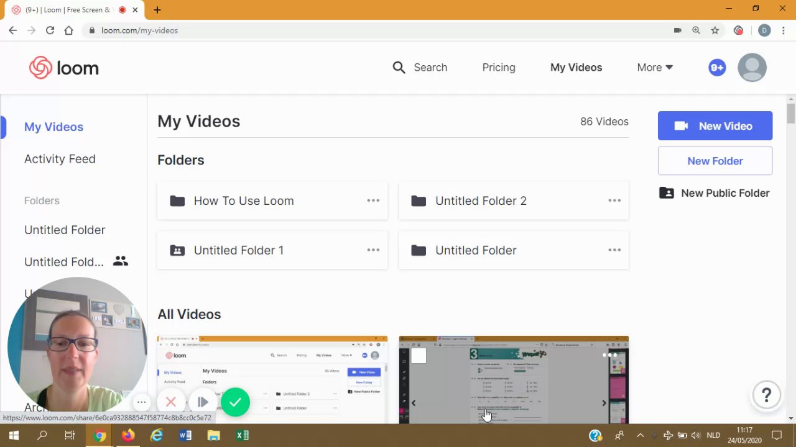Image resolution: width=796 pixels, height=447 pixels.
Task: Click the webcam bubble preview
Action: pos(77,346)
